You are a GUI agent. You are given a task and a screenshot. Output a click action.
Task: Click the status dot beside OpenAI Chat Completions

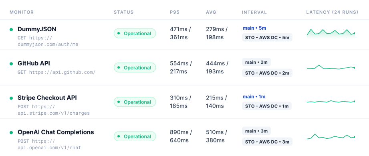point(11,132)
